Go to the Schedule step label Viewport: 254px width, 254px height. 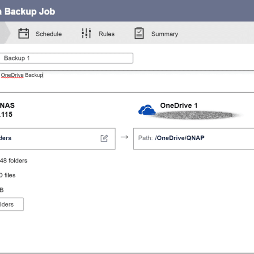[49, 34]
